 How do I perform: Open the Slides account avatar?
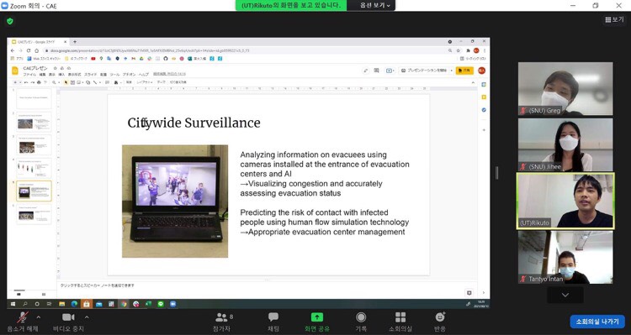481,71
